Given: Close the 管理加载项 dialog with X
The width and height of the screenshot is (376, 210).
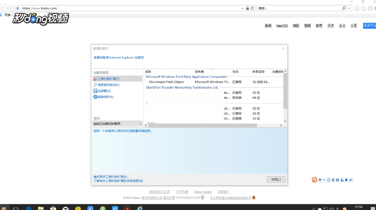Looking at the screenshot, I should 283,48.
